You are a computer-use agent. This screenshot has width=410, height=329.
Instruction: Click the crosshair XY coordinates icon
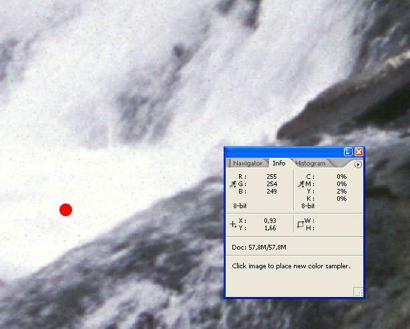pyautogui.click(x=233, y=224)
